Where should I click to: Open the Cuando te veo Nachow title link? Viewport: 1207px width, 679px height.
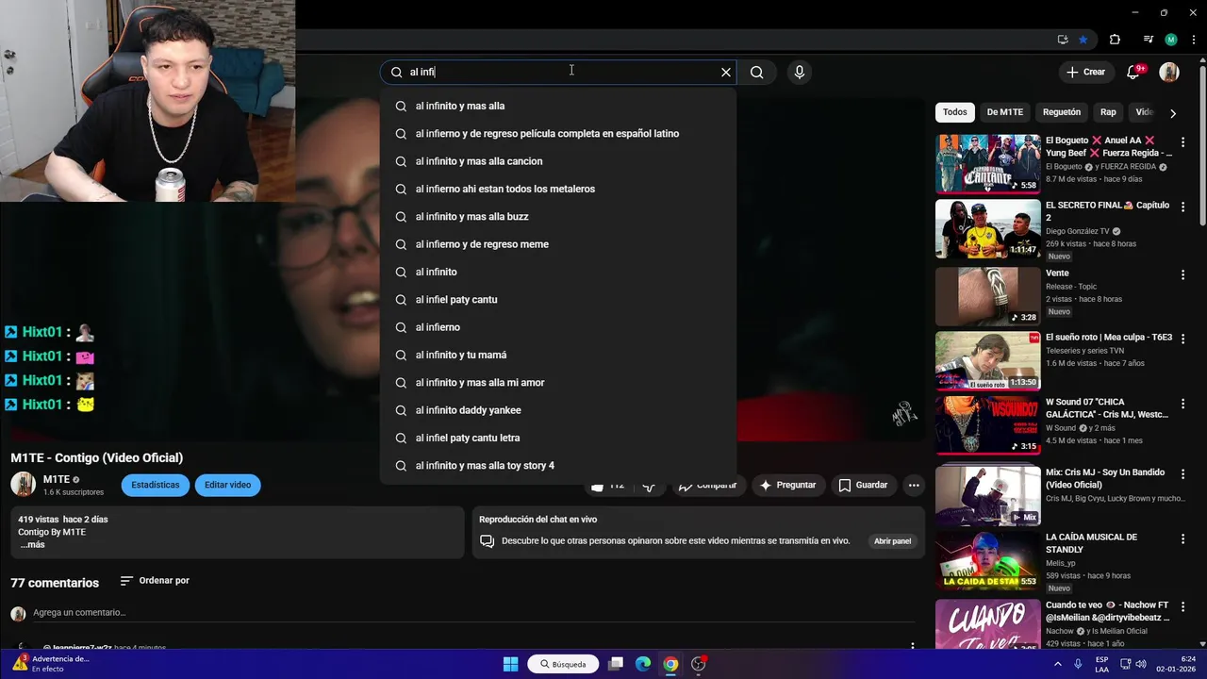[1108, 611]
